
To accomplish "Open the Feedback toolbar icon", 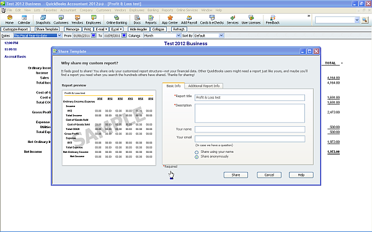I will 273,20.
